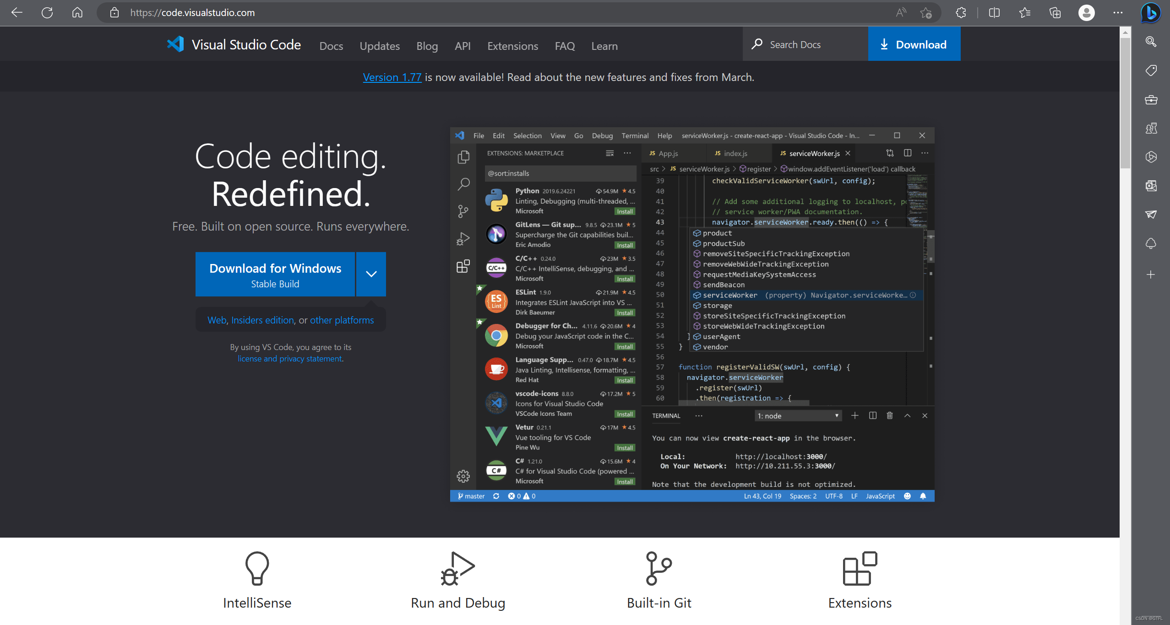Toggle the split screen icon
This screenshot has width=1170, height=625.
pos(994,13)
